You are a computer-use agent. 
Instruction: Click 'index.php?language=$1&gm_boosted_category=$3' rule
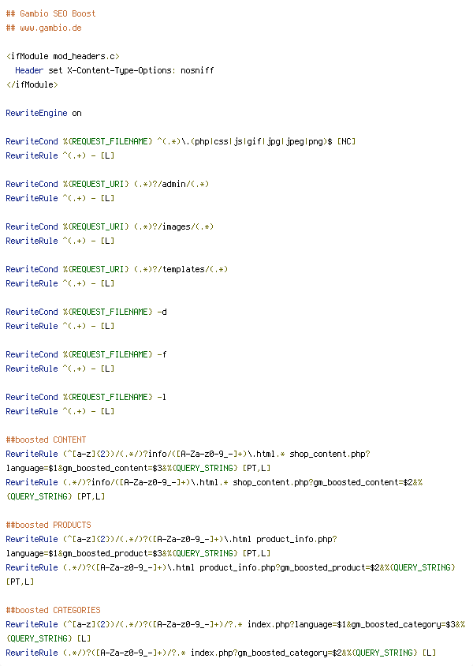236,624
